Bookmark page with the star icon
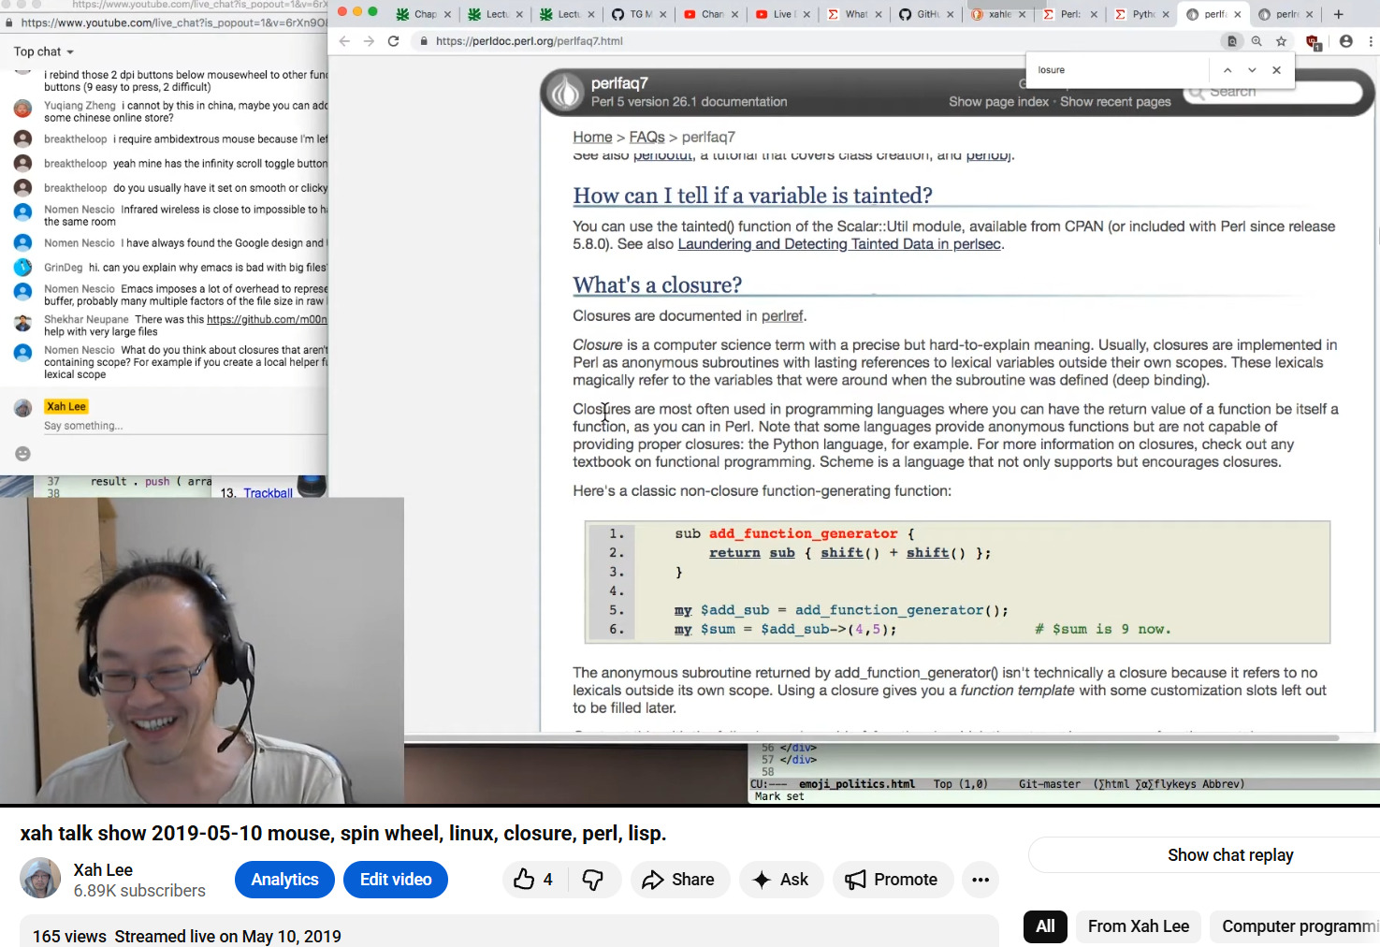 [1281, 41]
